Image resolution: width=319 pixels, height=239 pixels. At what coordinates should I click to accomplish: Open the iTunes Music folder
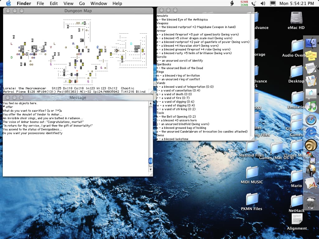297,146
